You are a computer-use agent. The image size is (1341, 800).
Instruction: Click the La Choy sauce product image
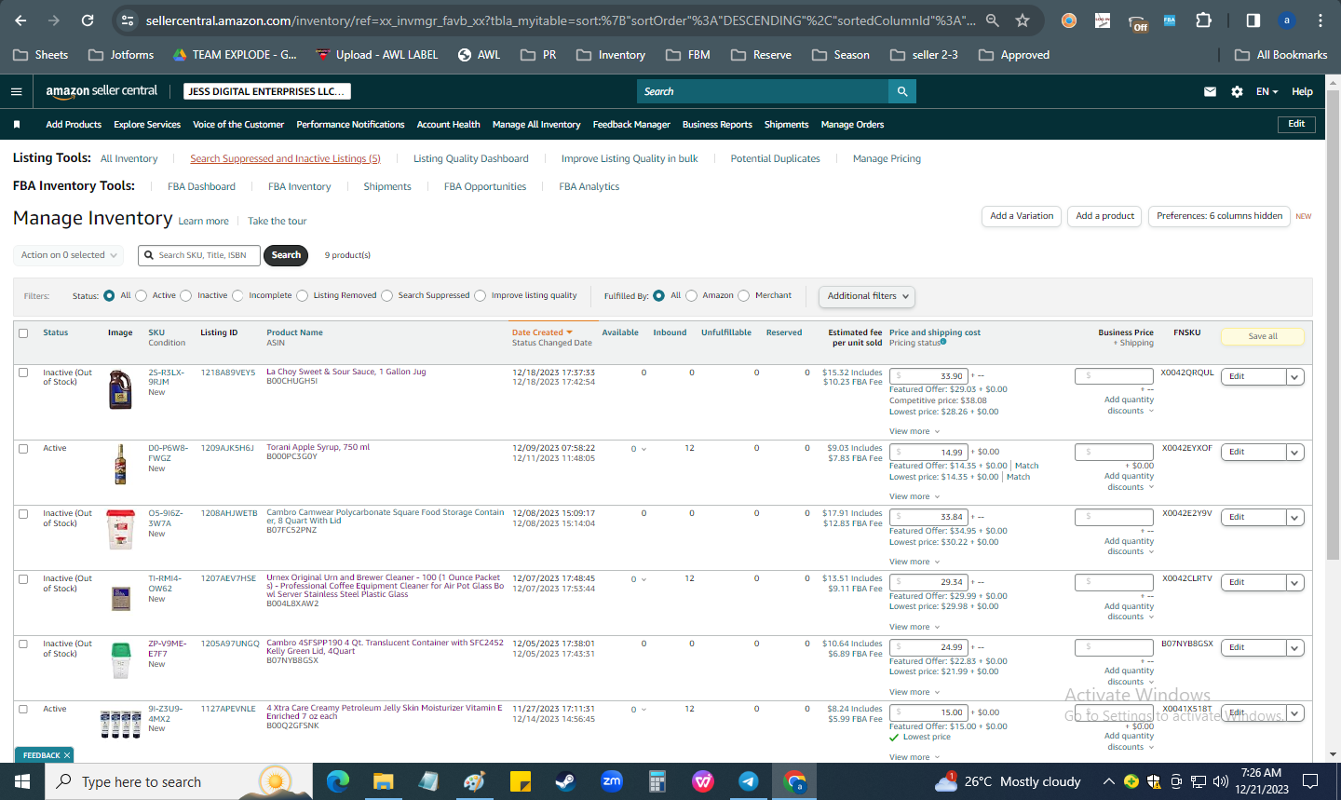pos(120,390)
